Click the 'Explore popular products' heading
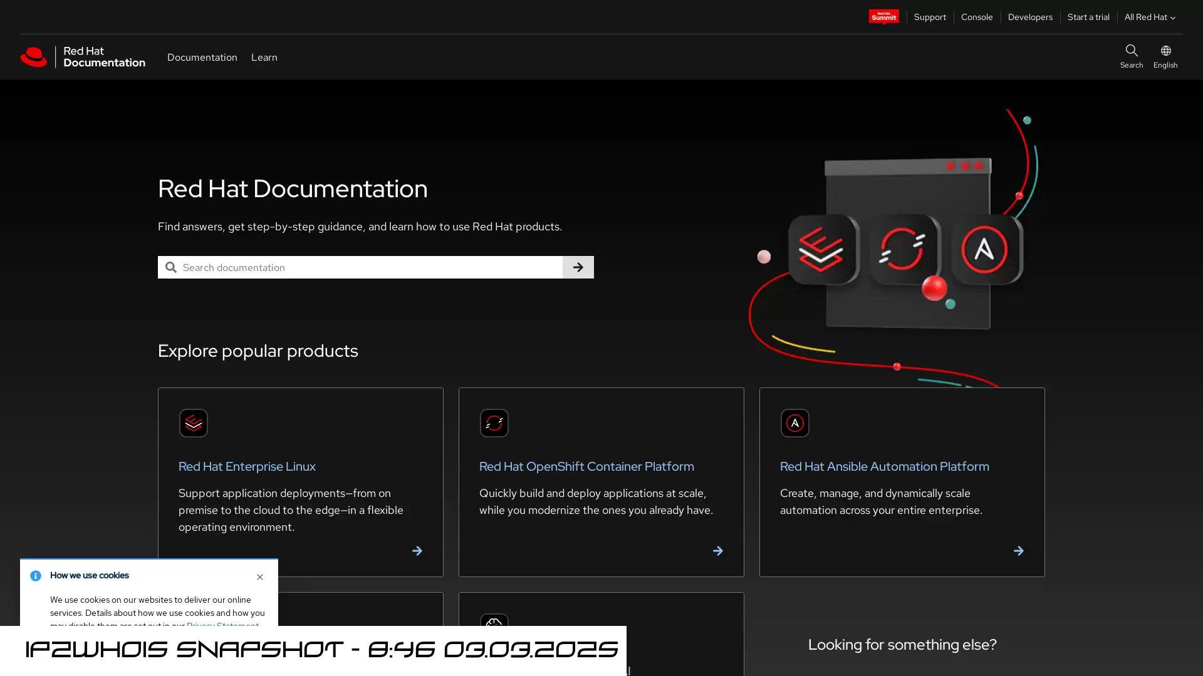The width and height of the screenshot is (1203, 676). [258, 351]
